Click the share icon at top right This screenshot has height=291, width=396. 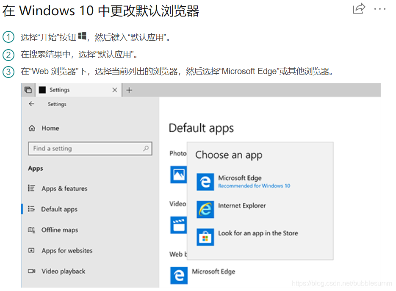[359, 8]
